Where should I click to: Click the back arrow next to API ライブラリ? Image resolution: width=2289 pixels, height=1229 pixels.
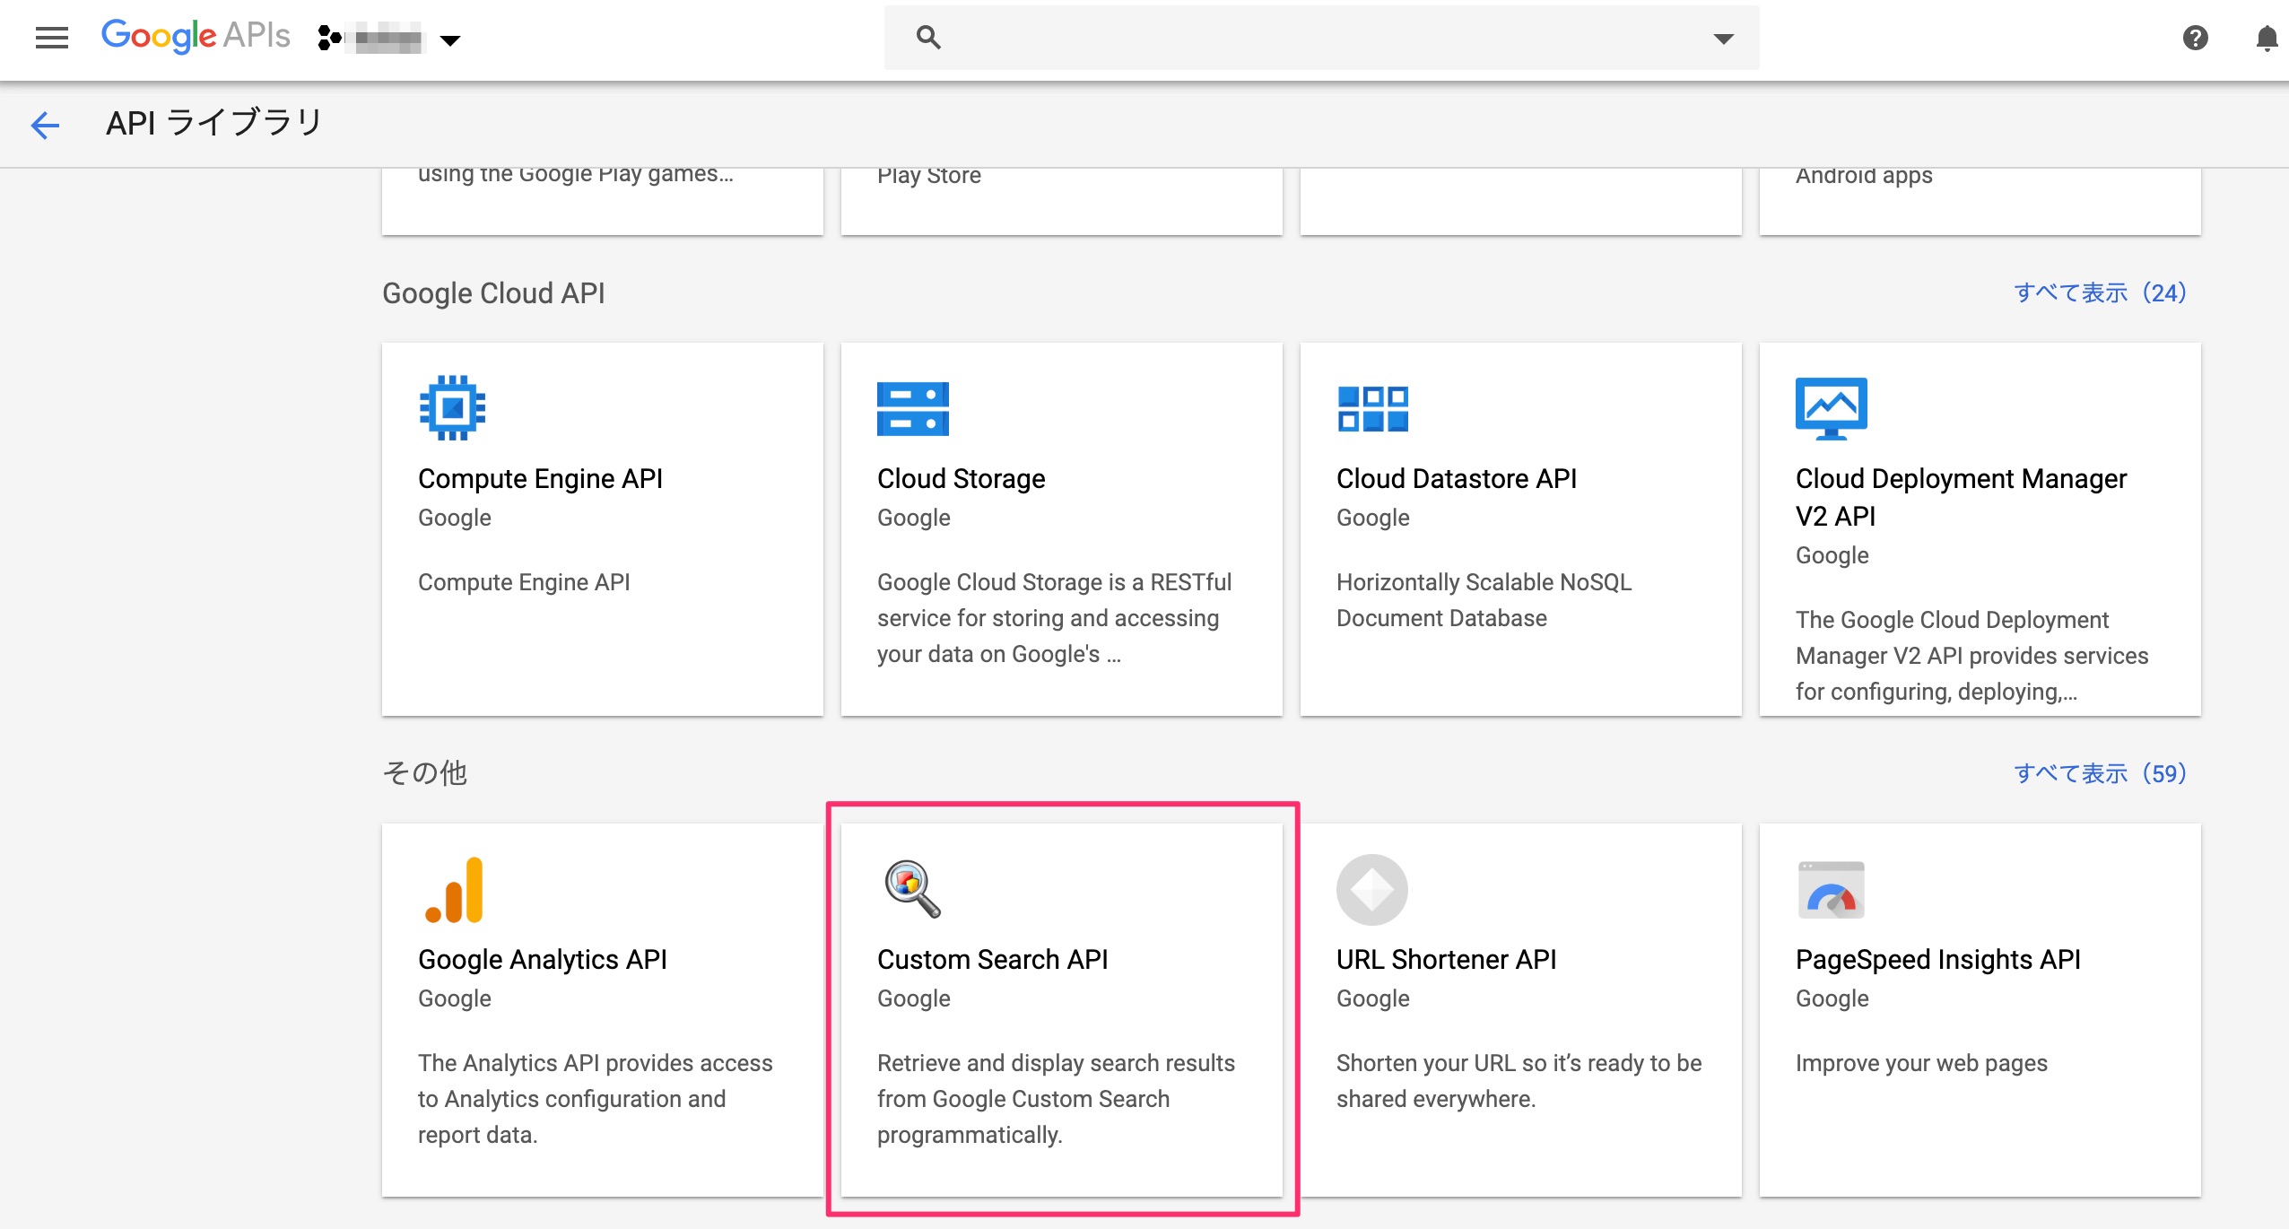tap(44, 124)
